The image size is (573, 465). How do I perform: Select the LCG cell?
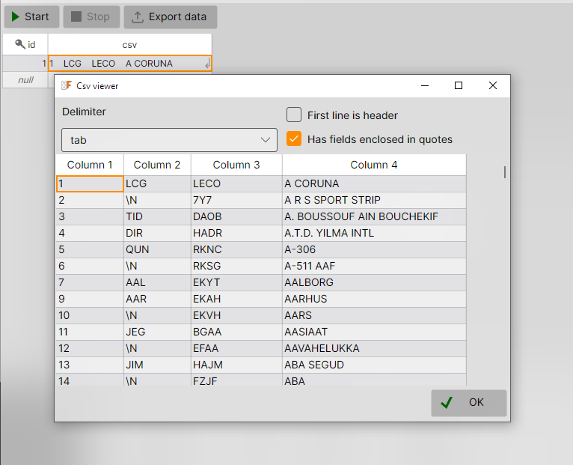pyautogui.click(x=157, y=183)
